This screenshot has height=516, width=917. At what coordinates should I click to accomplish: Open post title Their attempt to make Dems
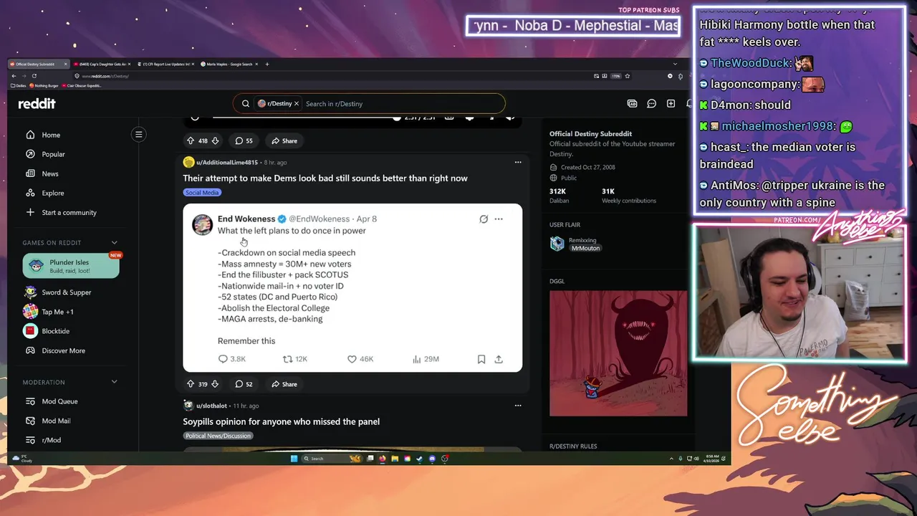pos(325,178)
